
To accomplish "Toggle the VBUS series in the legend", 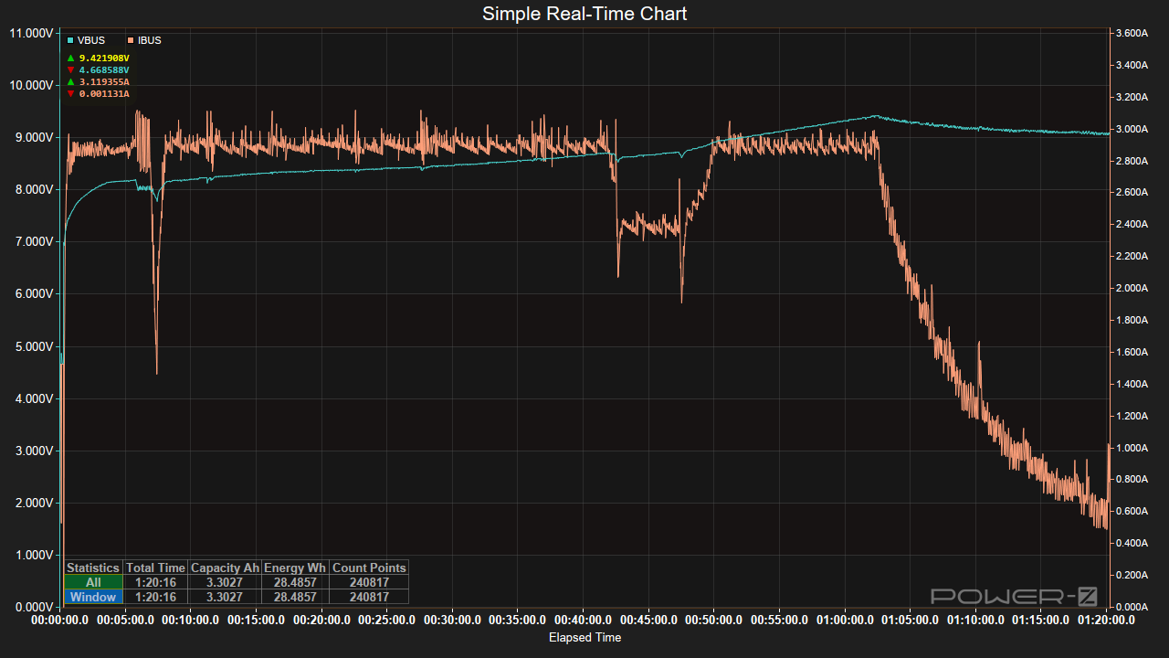I will point(86,40).
